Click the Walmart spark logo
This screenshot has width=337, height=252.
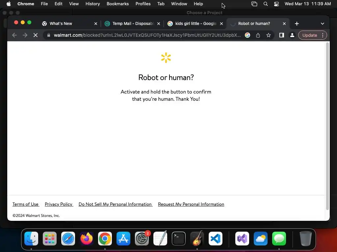pos(166,58)
